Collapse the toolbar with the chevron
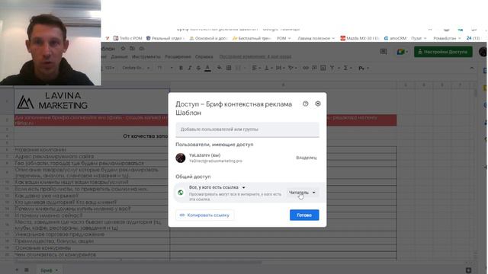488x274 pixels. coord(472,68)
